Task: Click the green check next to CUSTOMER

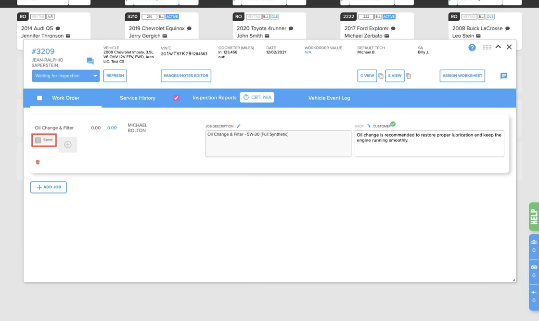Action: coord(393,124)
